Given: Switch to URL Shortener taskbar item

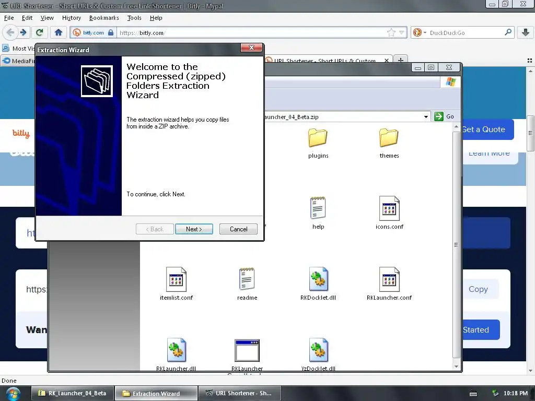Looking at the screenshot, I should pos(239,393).
